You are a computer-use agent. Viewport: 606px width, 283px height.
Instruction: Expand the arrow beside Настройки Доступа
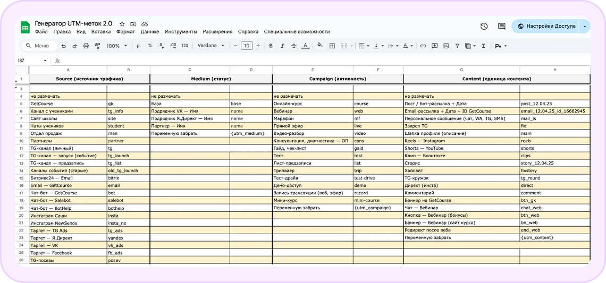(585, 26)
